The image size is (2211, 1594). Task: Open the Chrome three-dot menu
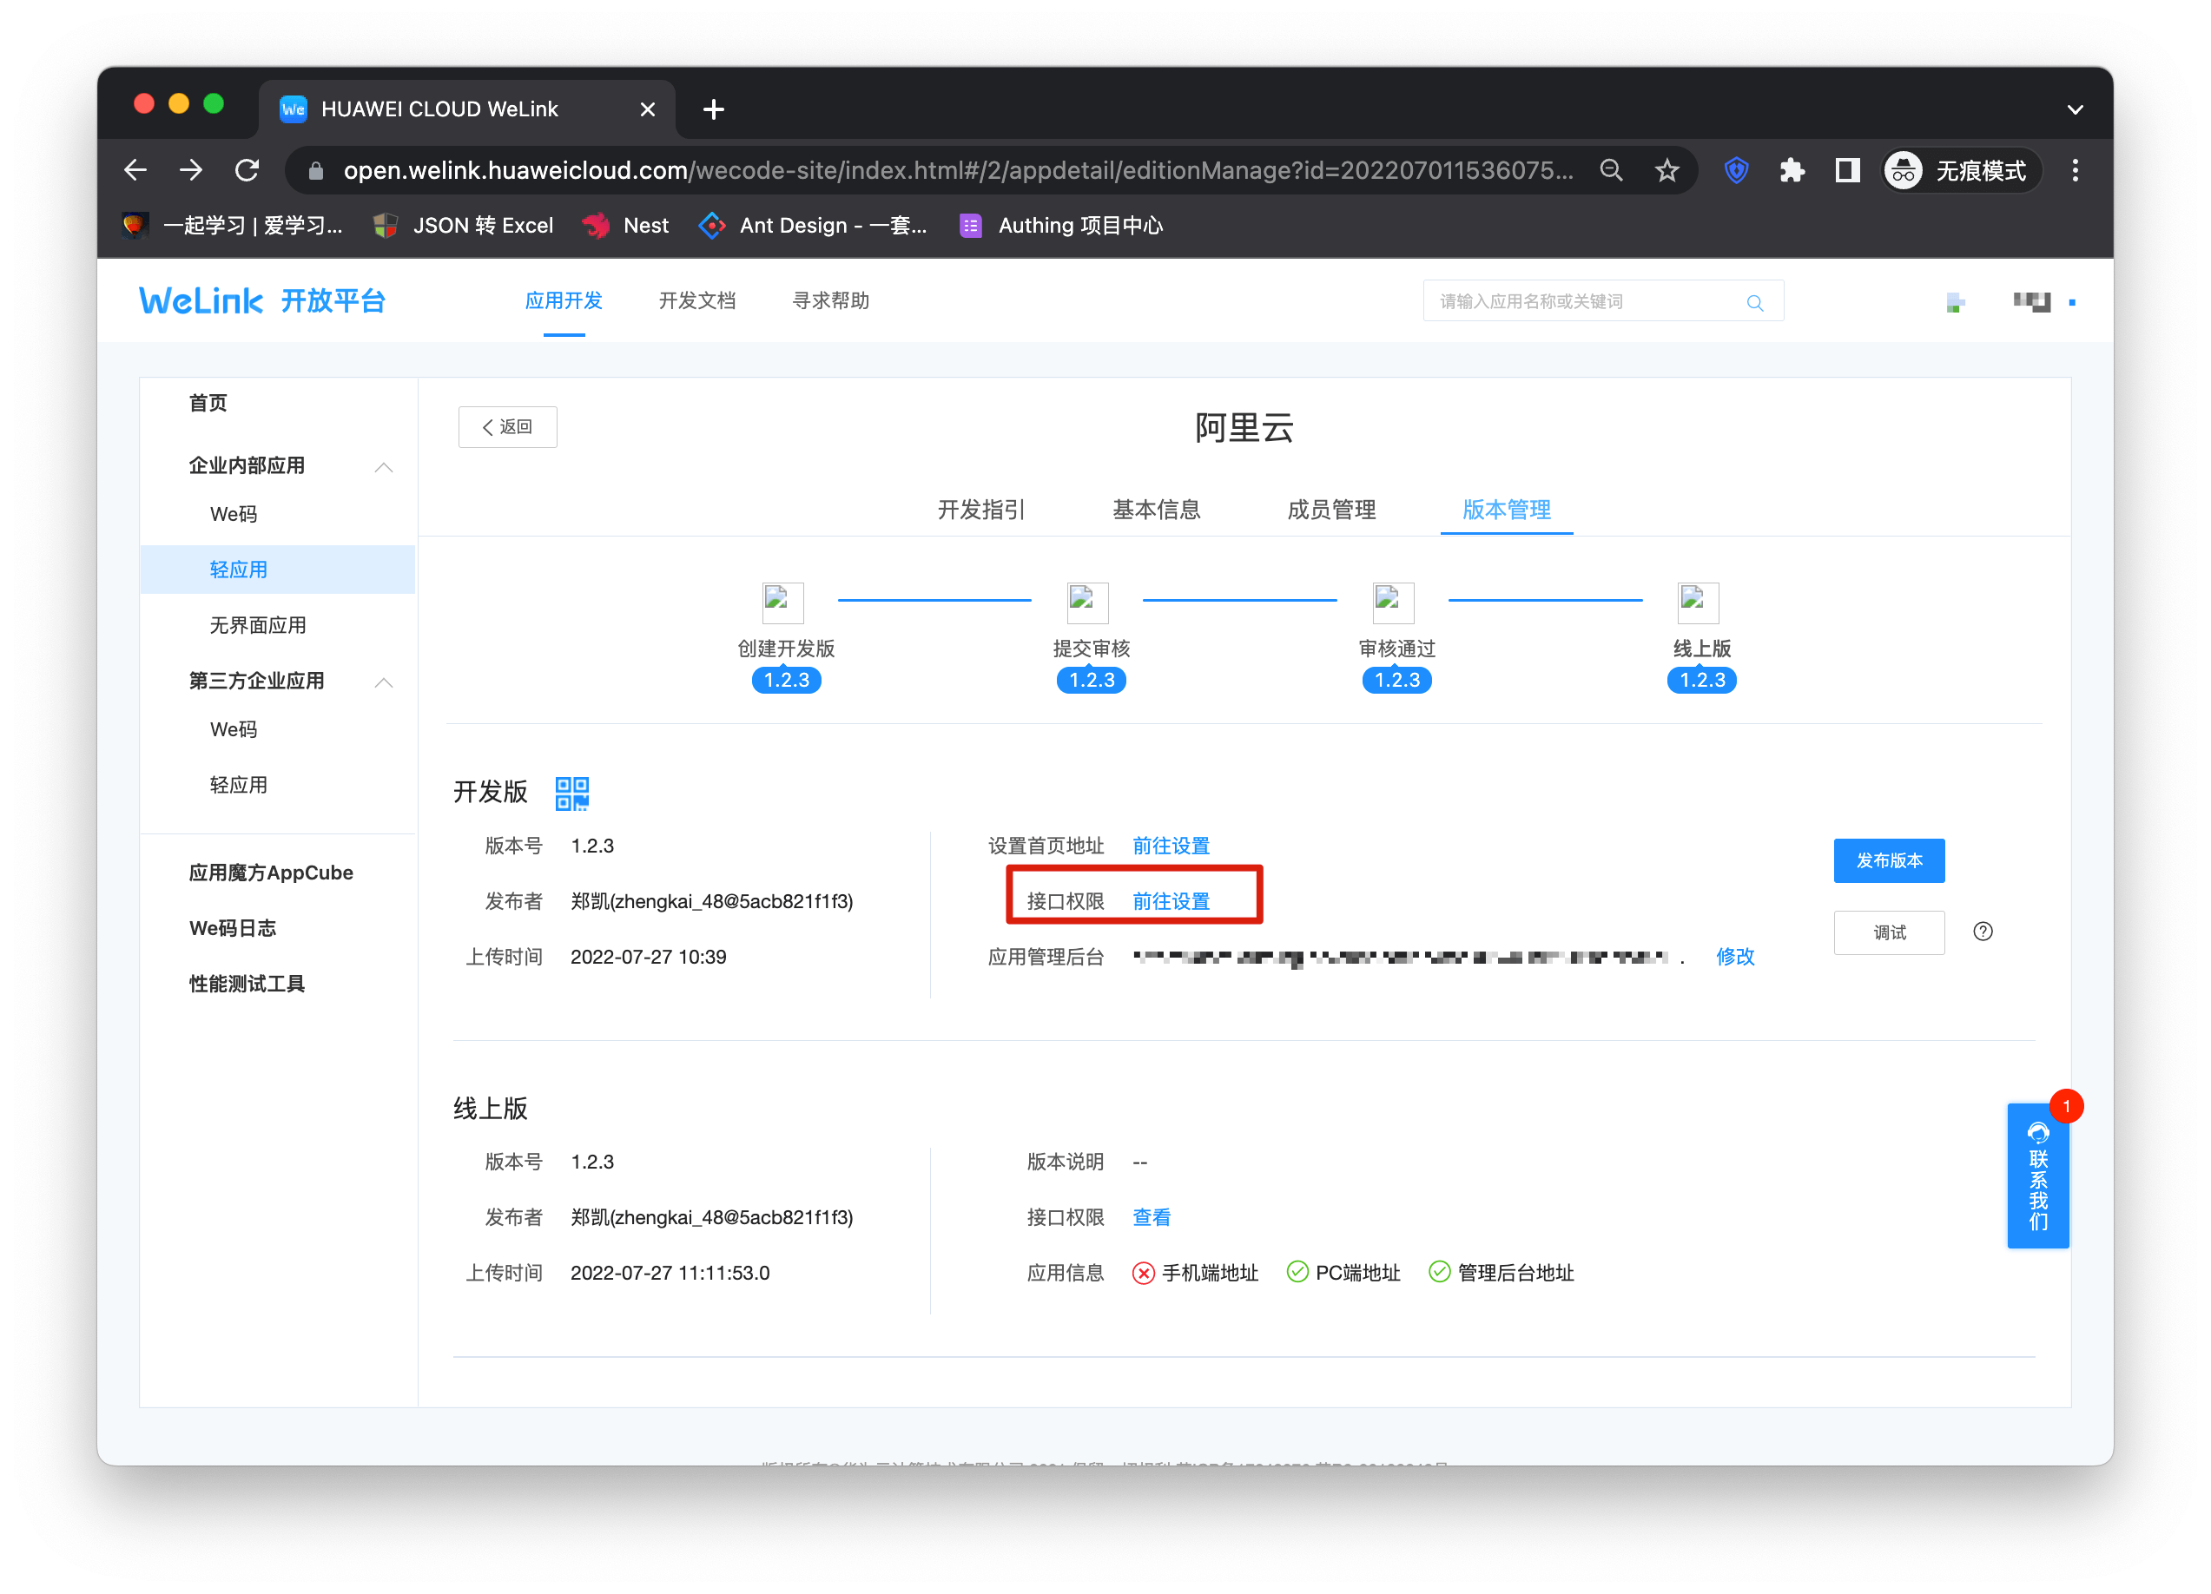[2076, 170]
